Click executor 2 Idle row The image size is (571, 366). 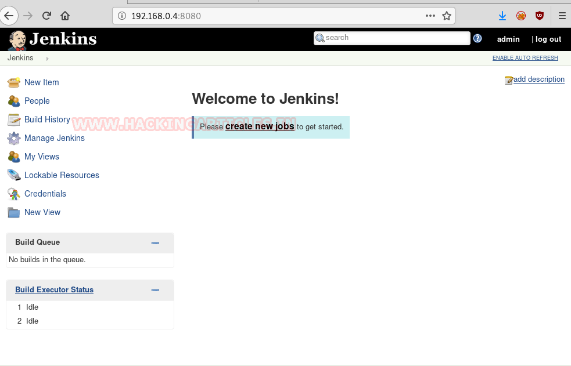[89, 321]
